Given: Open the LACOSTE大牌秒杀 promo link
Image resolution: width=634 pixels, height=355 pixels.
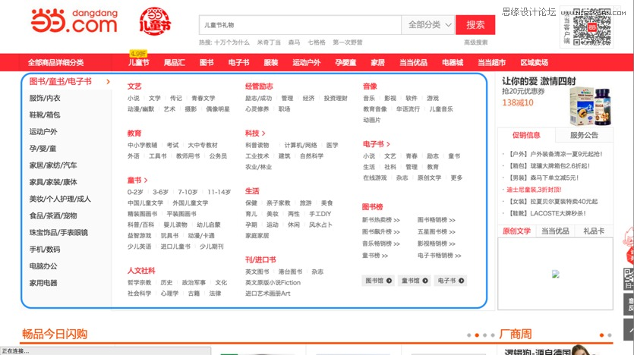Looking at the screenshot, I should [547, 213].
